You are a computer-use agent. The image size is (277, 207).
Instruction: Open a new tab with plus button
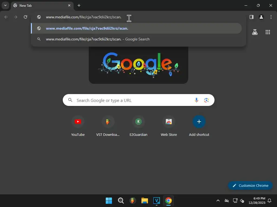(79, 5)
